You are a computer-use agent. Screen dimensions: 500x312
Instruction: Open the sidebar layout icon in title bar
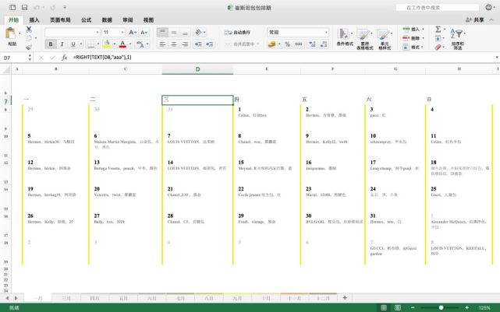pyautogui.click(x=12, y=7)
